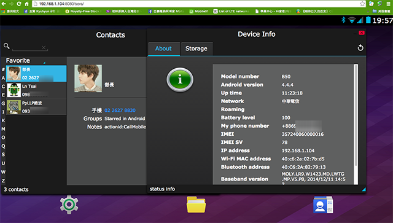The height and width of the screenshot is (223, 393).
Task: Select the Ln Tsai contact
Action: pyautogui.click(x=36, y=90)
